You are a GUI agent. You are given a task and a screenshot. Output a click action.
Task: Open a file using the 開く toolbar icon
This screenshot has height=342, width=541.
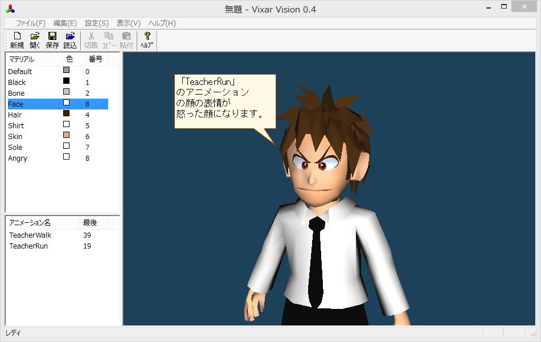(34, 39)
